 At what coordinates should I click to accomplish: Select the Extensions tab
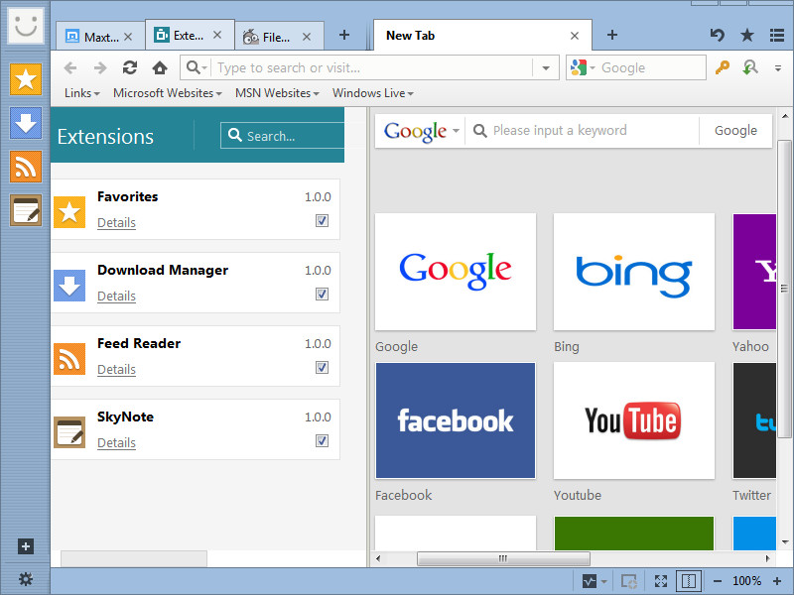click(189, 35)
